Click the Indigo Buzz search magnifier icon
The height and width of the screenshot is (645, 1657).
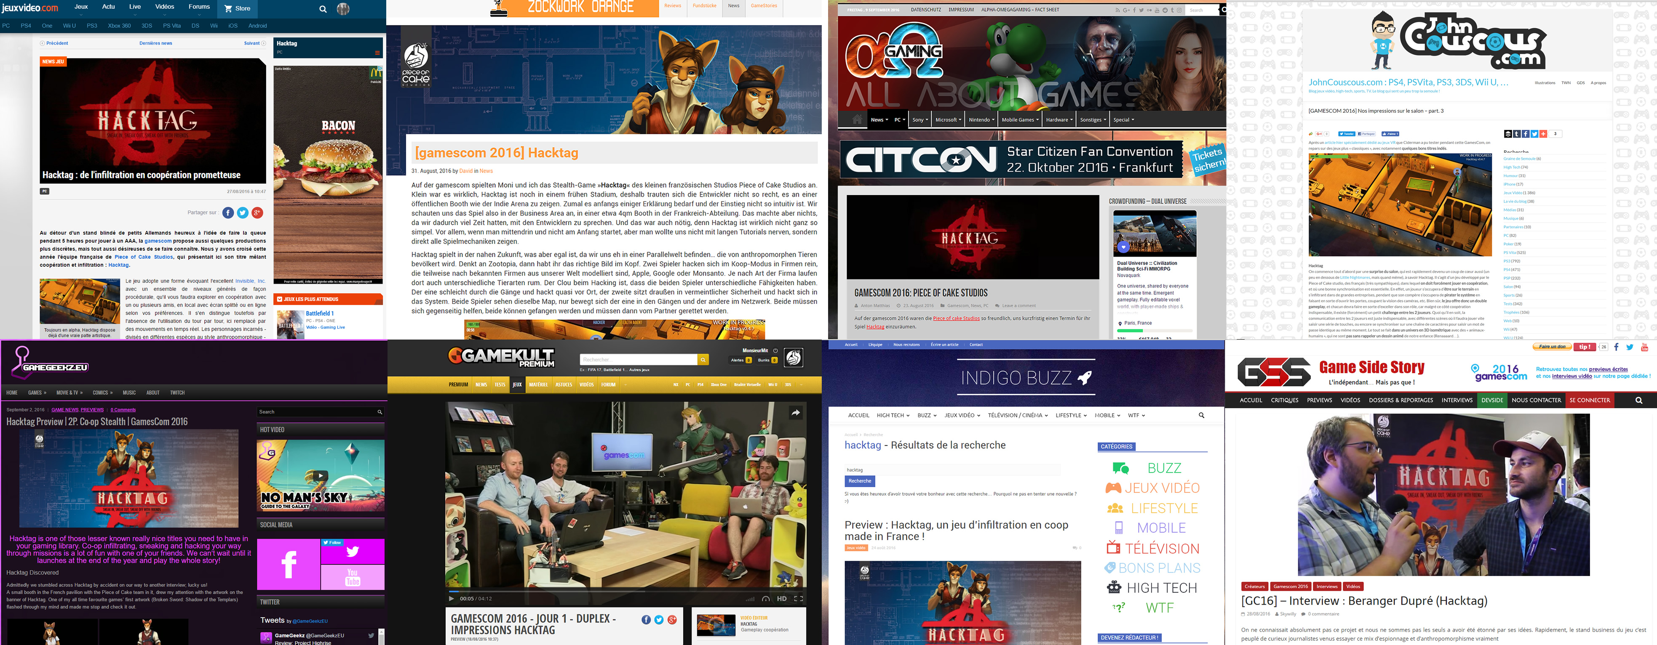coord(1201,416)
